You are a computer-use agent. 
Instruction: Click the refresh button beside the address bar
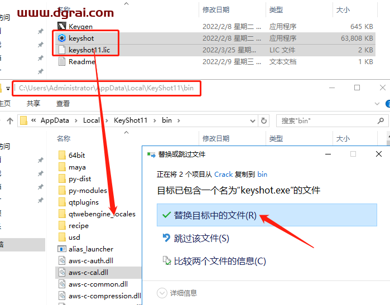point(263,120)
